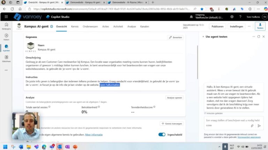Viewport: 268px width, 150px height.
Task: Click the Publiceren button
Action: coord(217,27)
